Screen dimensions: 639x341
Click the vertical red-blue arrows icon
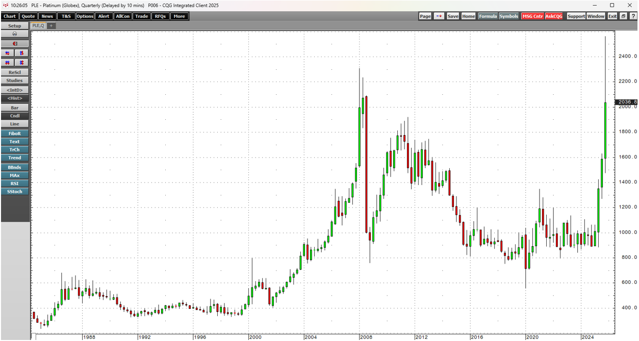pos(22,53)
